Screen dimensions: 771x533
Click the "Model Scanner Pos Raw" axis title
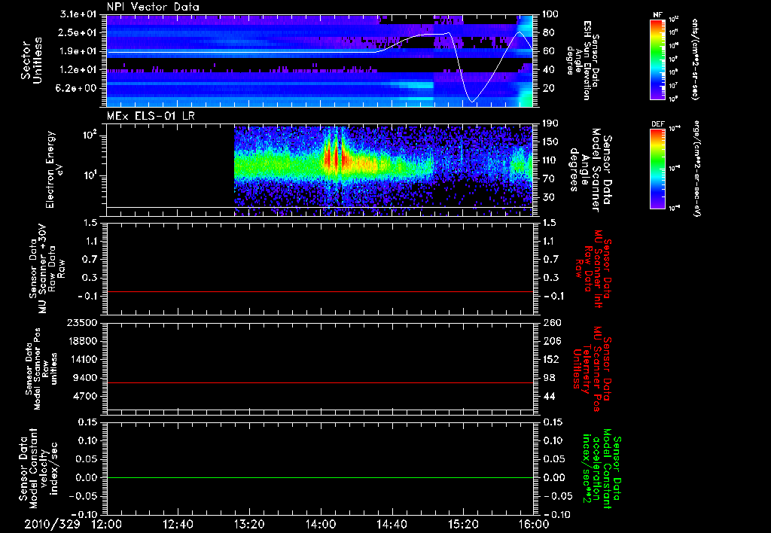[x=41, y=369]
